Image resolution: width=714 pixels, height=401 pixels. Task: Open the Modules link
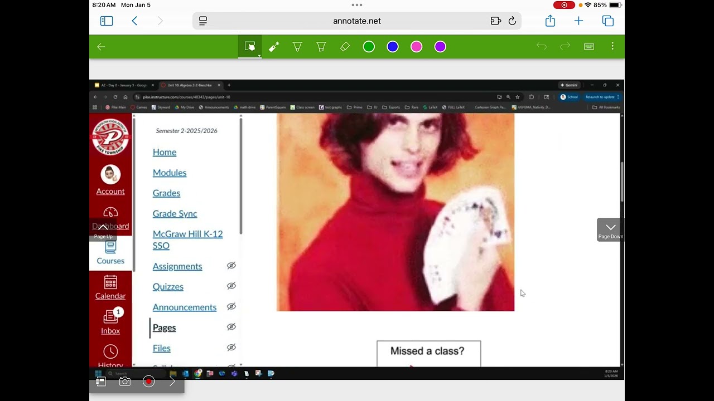170,173
